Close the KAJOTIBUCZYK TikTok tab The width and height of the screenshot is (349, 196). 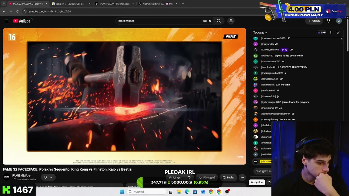click(x=133, y=4)
